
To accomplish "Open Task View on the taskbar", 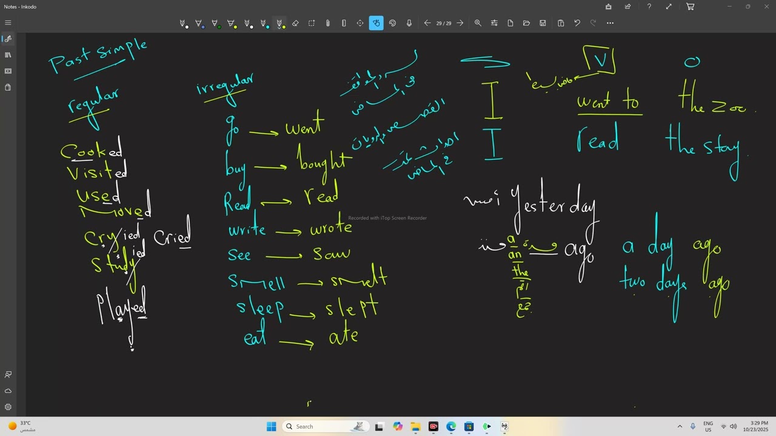I will click(x=379, y=426).
